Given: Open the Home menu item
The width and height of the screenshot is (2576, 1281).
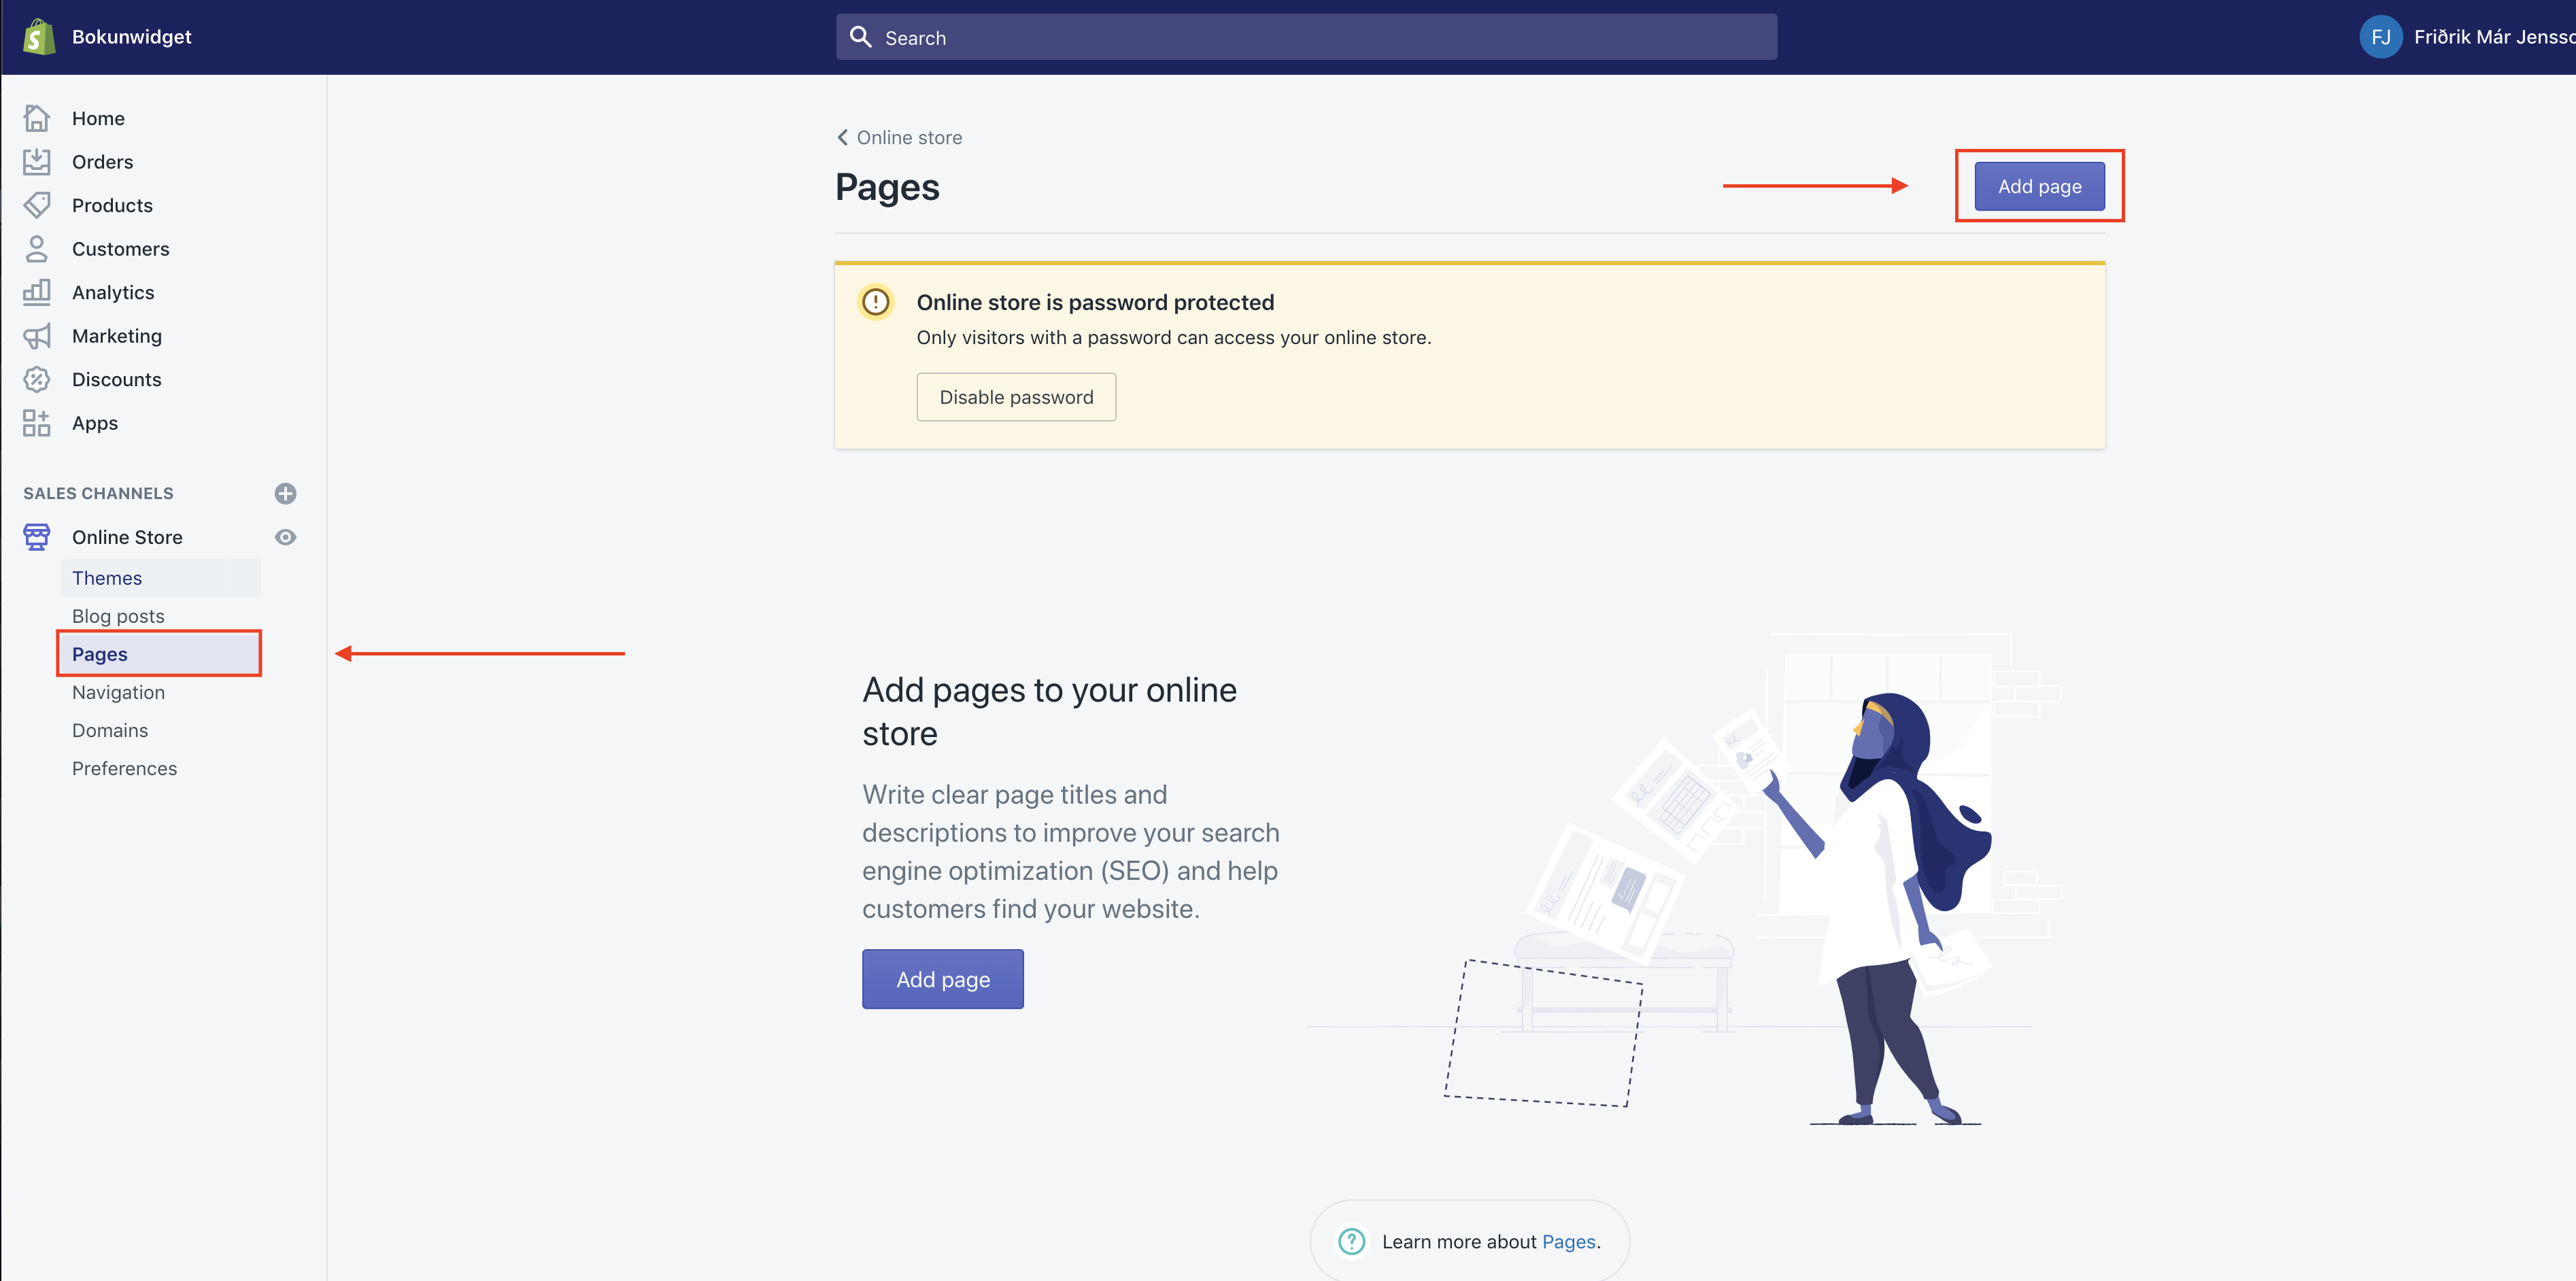Looking at the screenshot, I should [98, 118].
